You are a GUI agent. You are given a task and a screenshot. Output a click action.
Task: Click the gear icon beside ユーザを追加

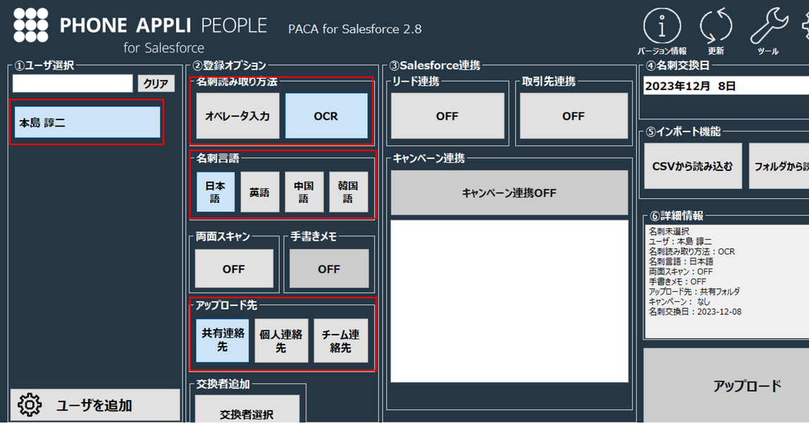[x=30, y=406]
